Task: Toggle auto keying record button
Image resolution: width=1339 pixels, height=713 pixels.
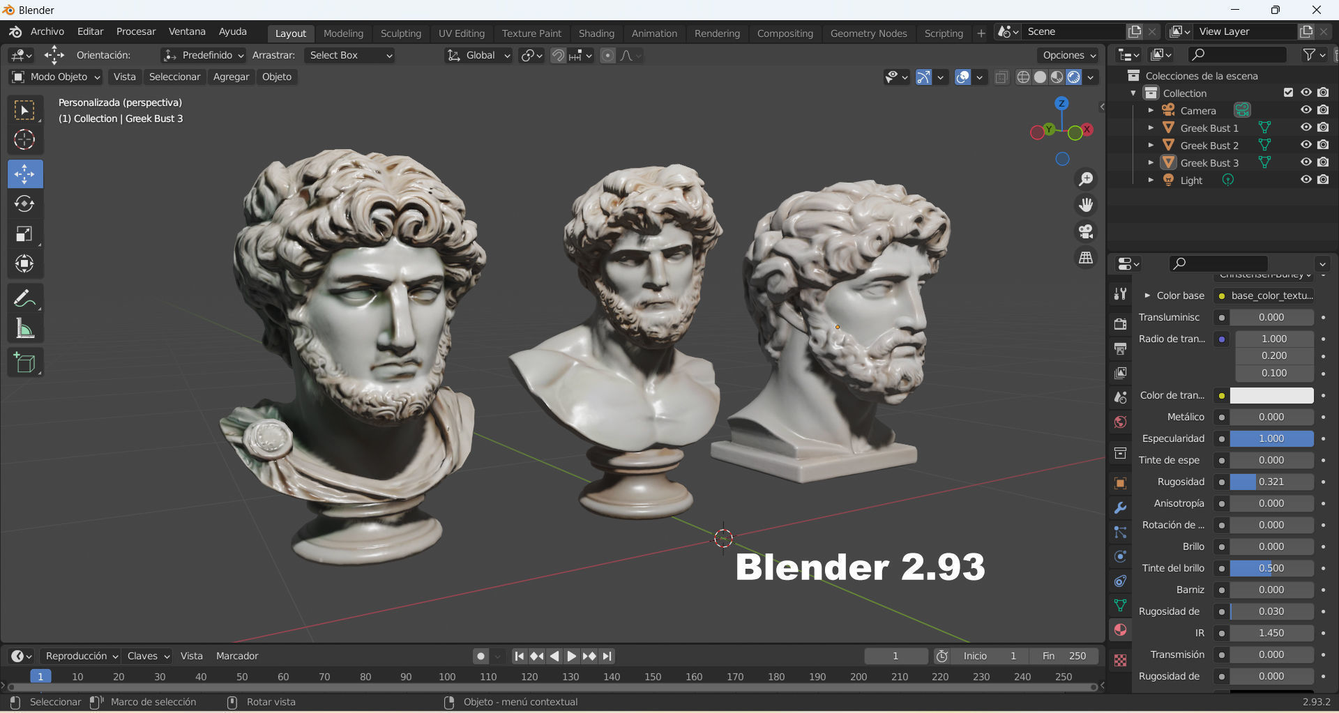Action: 481,656
